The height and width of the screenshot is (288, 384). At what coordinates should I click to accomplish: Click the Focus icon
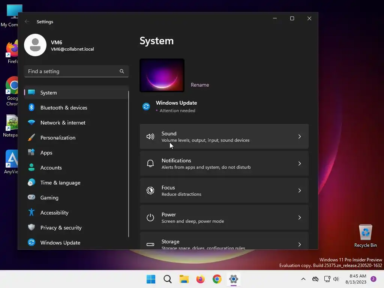point(150,190)
